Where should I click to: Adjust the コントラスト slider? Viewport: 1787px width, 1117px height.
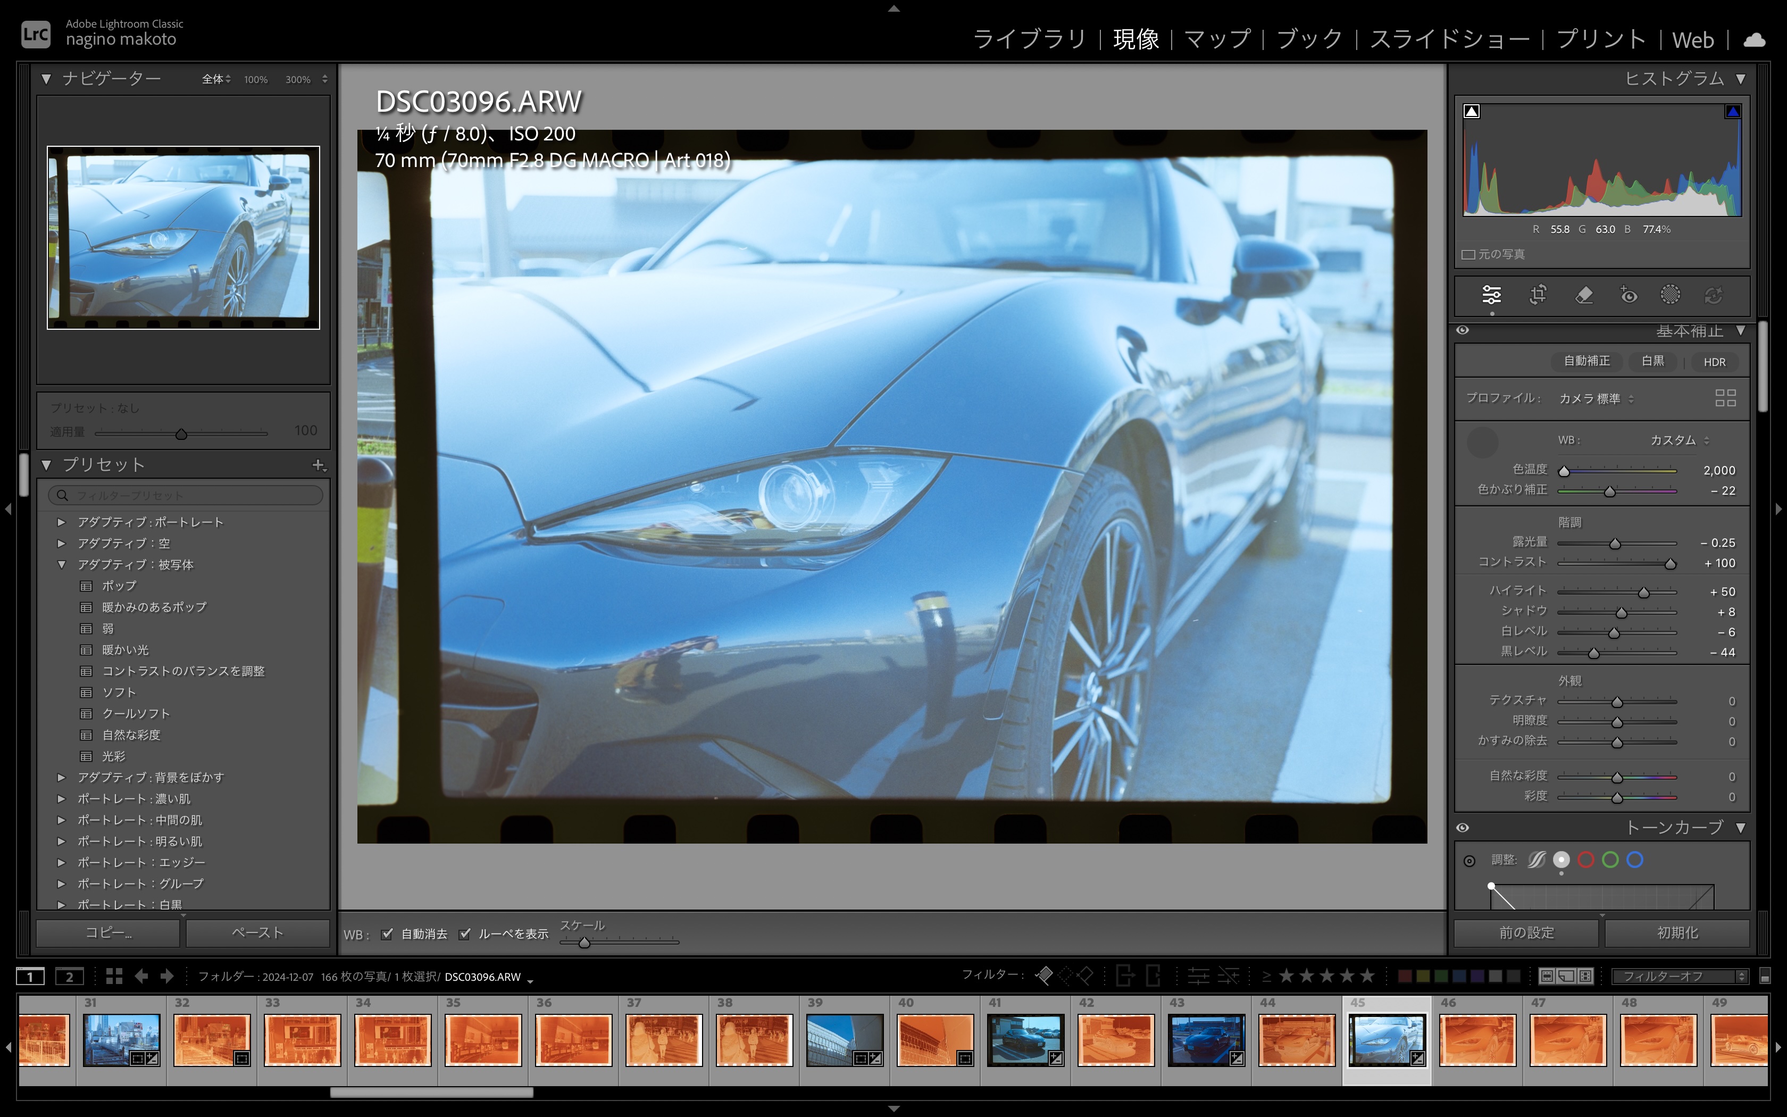click(x=1617, y=564)
